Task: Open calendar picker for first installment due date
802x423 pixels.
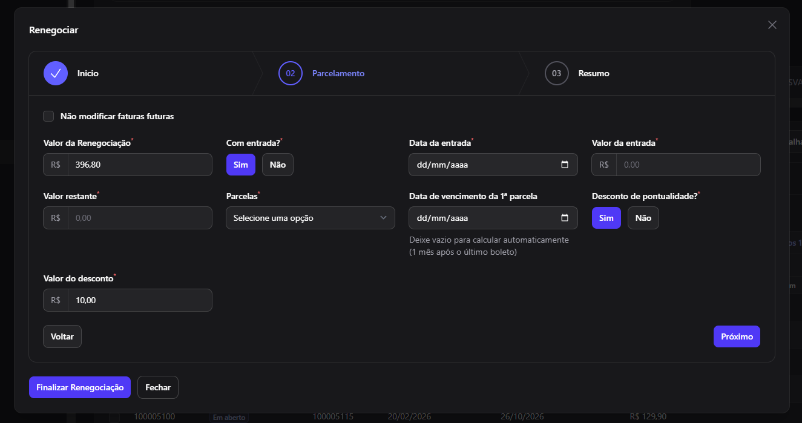Action: click(x=565, y=218)
